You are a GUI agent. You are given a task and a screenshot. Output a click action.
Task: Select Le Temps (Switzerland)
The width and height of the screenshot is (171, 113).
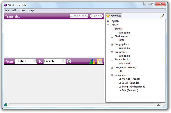132,87
